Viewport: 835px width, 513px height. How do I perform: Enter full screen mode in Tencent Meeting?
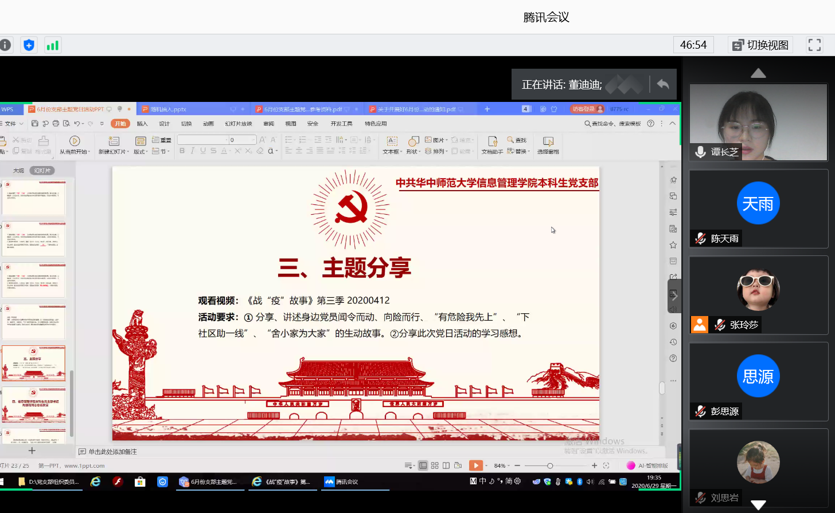pos(814,45)
